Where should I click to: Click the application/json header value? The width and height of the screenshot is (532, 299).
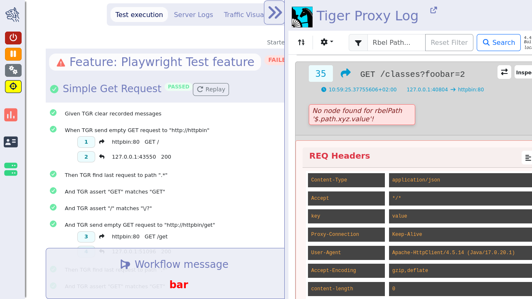[461, 180]
